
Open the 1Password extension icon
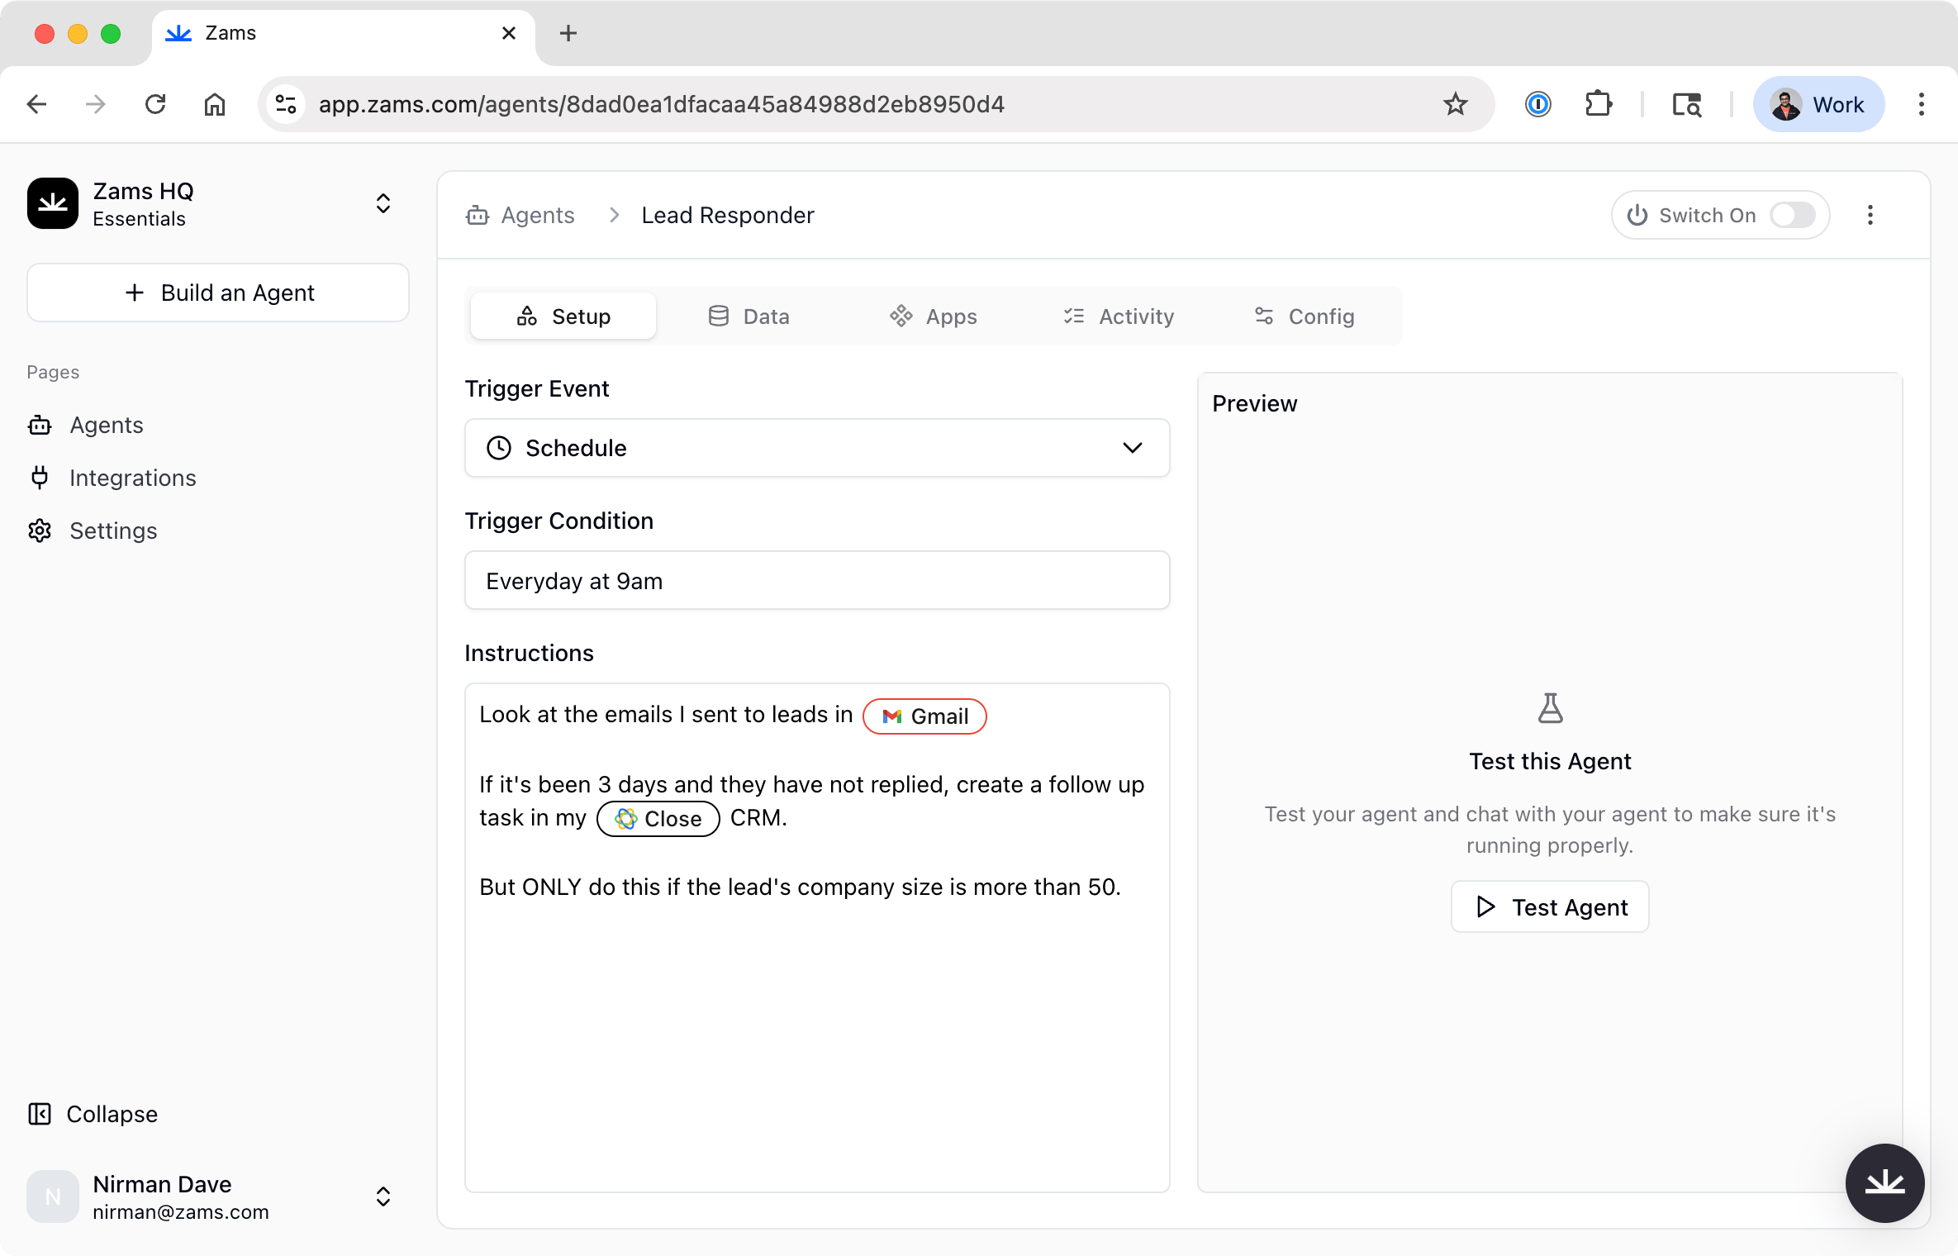1537,105
